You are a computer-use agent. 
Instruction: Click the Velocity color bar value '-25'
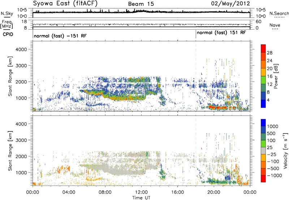[x=272, y=154]
